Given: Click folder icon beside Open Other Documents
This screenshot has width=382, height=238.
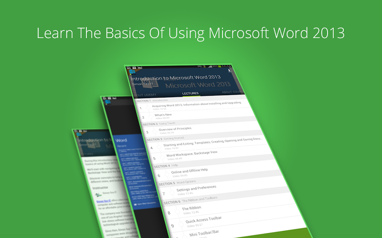Looking at the screenshot, I should [135, 205].
